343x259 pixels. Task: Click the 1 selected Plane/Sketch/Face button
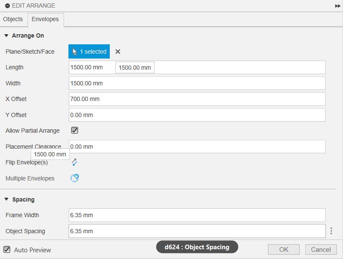click(x=89, y=52)
